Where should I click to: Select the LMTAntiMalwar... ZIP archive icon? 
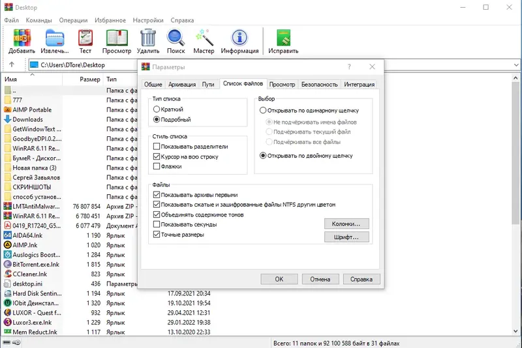pyautogui.click(x=8, y=207)
